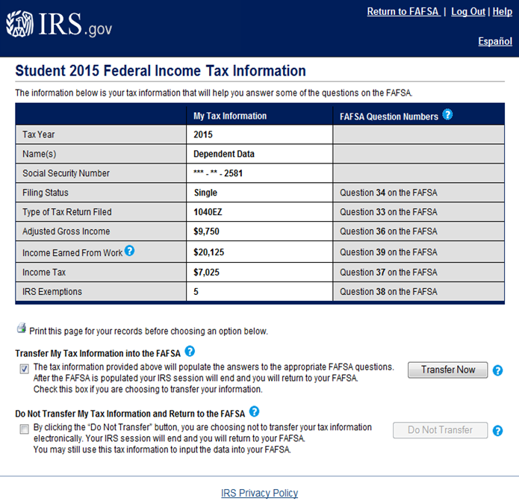Click the IRS.gov wordmark in the header
Viewport: 519px width, 504px height.
pyautogui.click(x=75, y=24)
